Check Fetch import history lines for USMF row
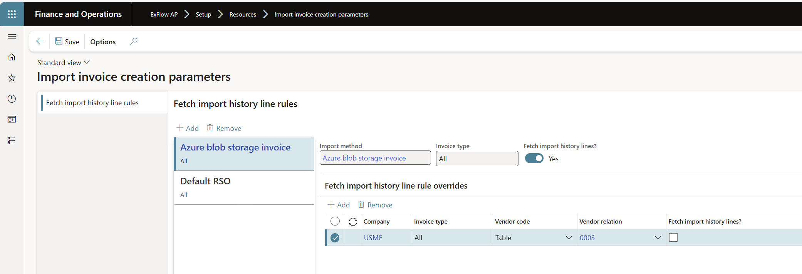 click(673, 237)
